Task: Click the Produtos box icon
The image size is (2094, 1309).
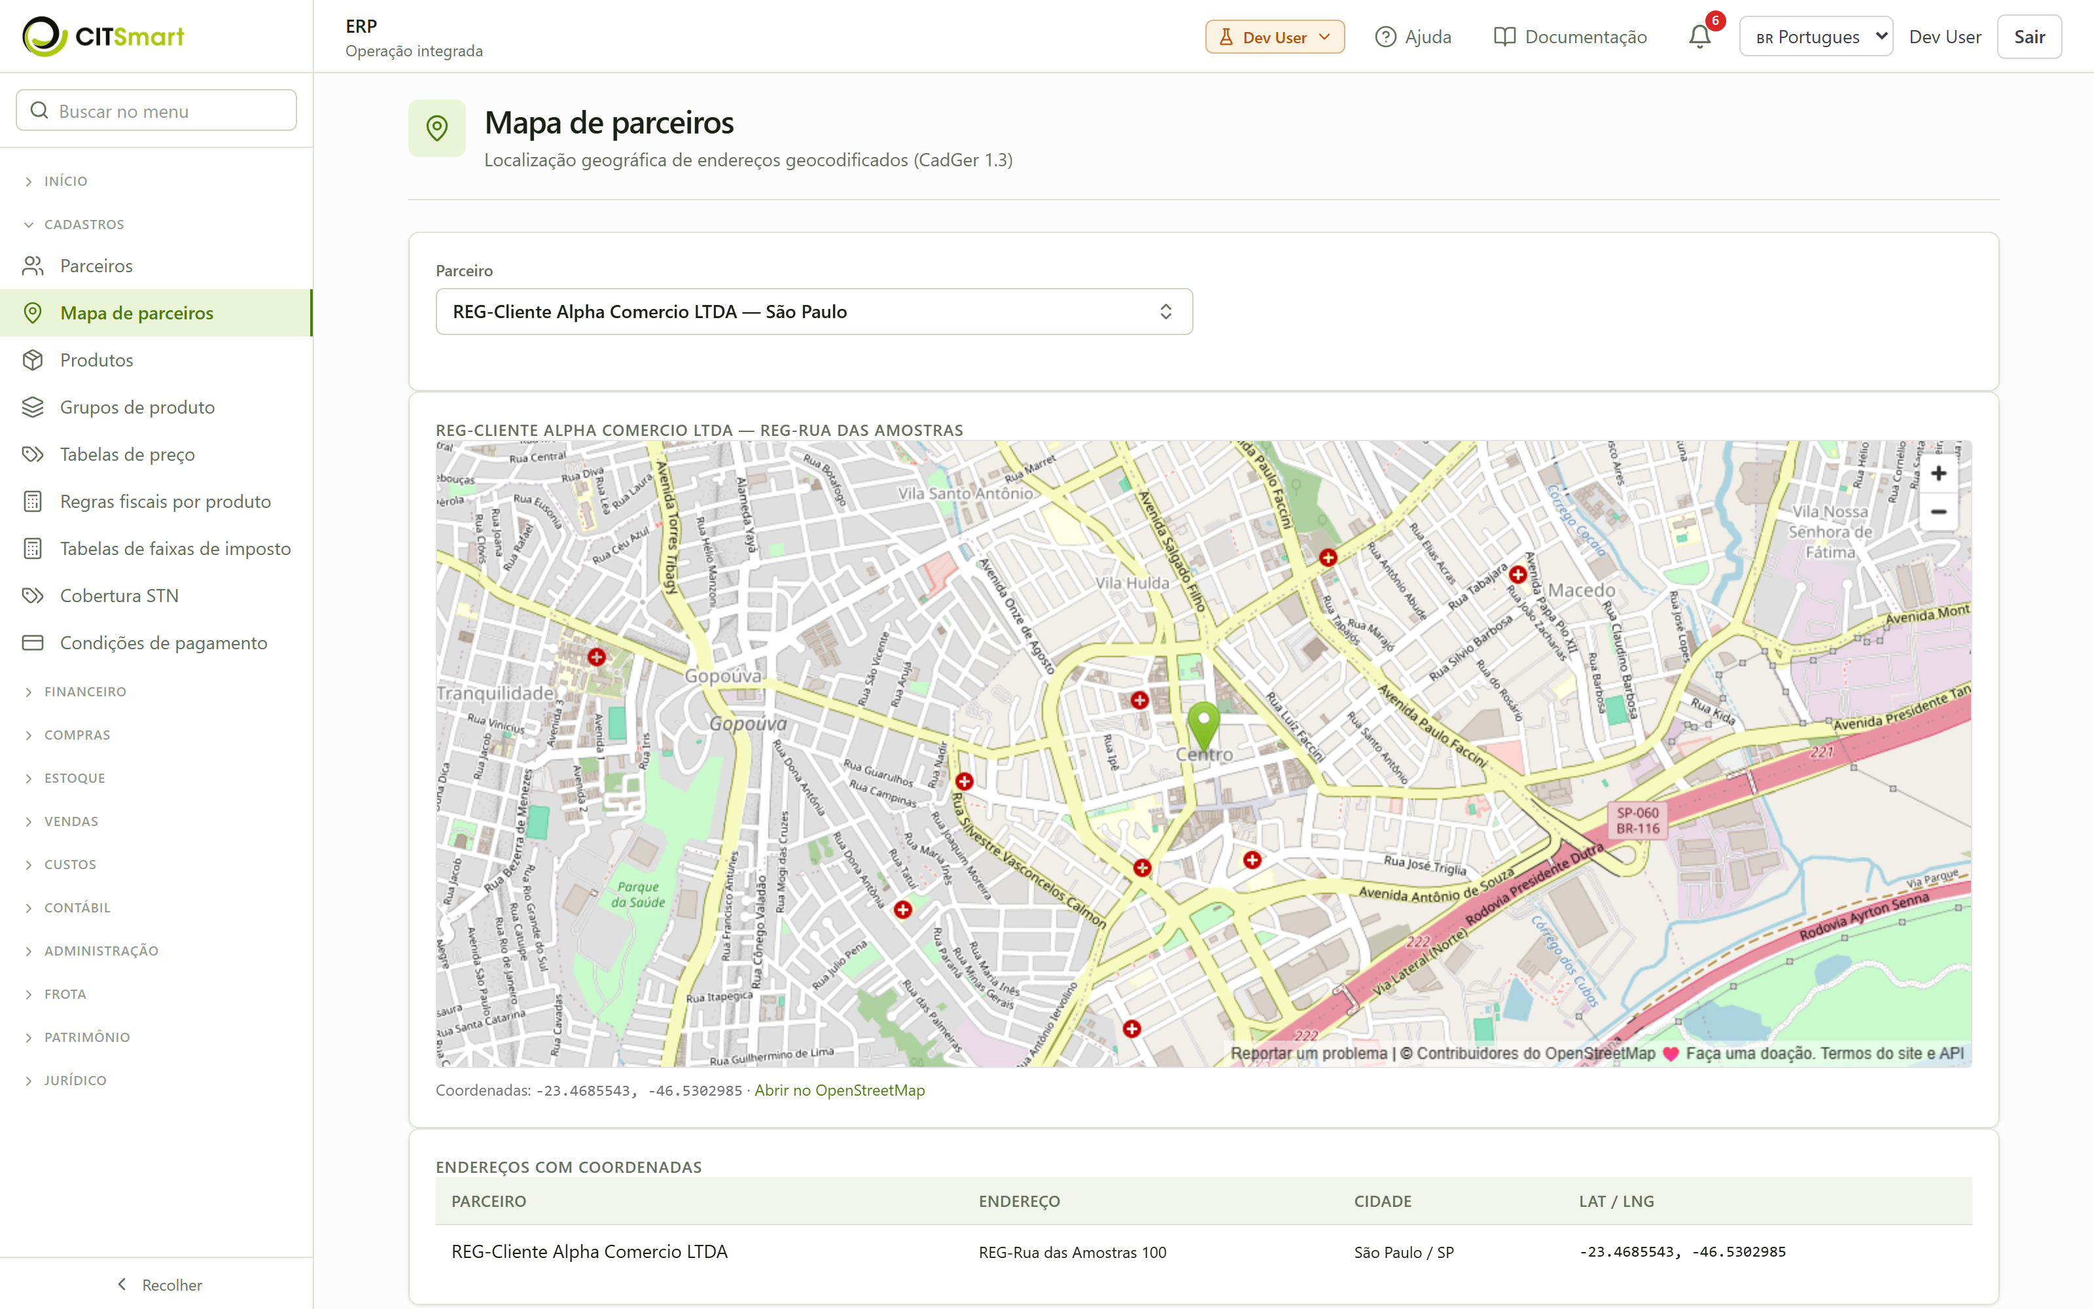Action: click(33, 360)
